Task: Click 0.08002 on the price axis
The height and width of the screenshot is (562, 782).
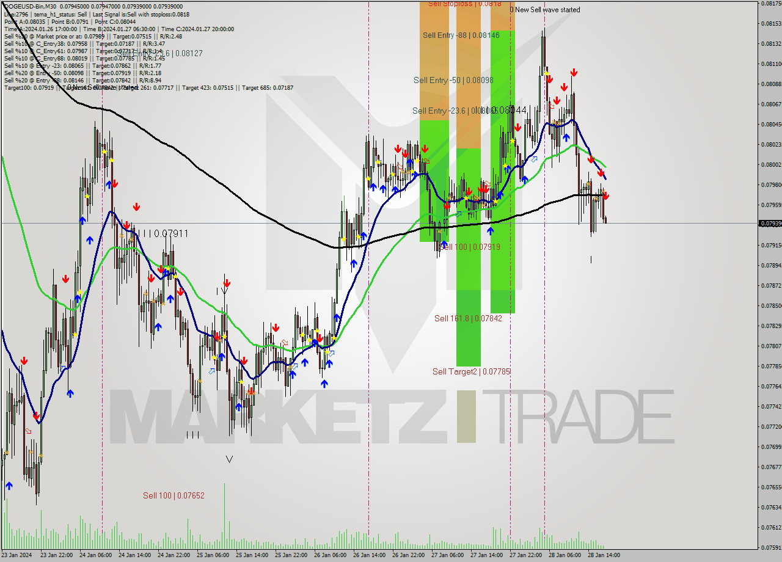Action: pos(771,164)
